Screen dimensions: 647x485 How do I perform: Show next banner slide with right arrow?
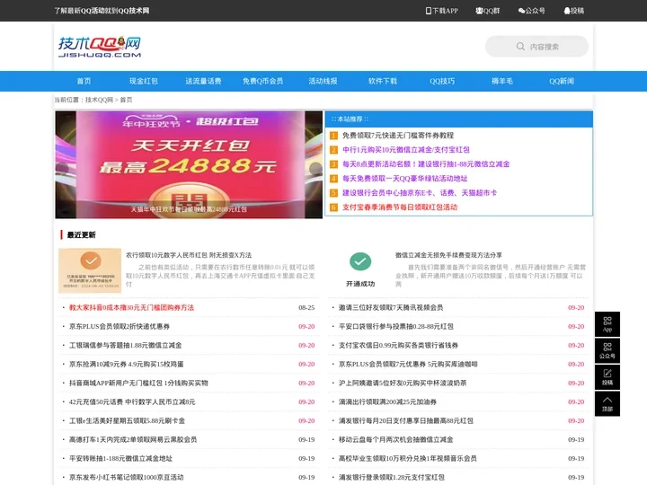tap(315, 167)
